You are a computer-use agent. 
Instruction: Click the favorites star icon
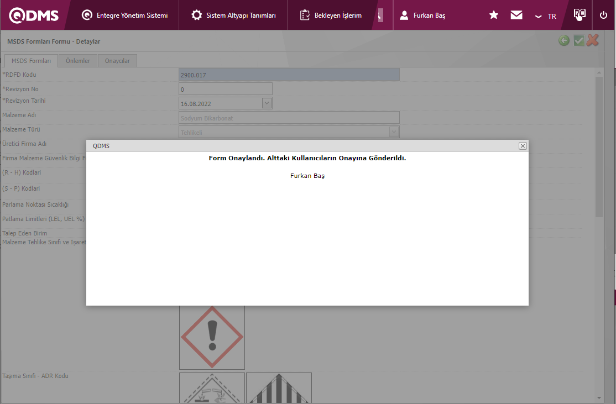[494, 15]
